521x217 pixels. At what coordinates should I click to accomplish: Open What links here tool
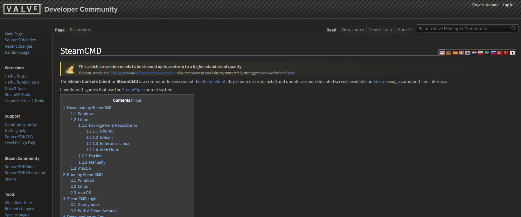click(x=18, y=203)
